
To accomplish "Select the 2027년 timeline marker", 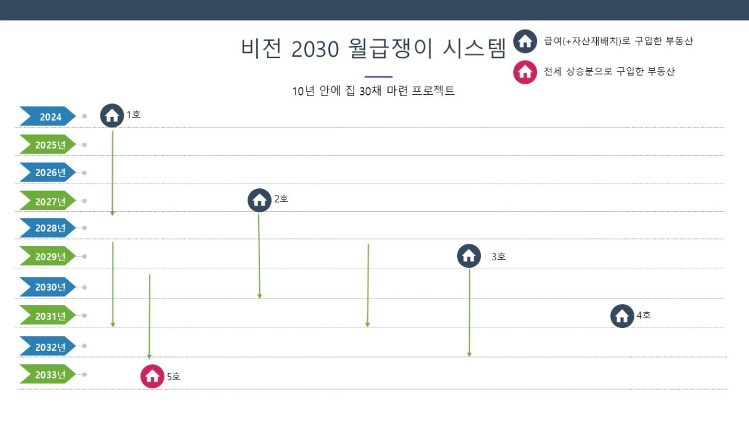I will point(48,201).
